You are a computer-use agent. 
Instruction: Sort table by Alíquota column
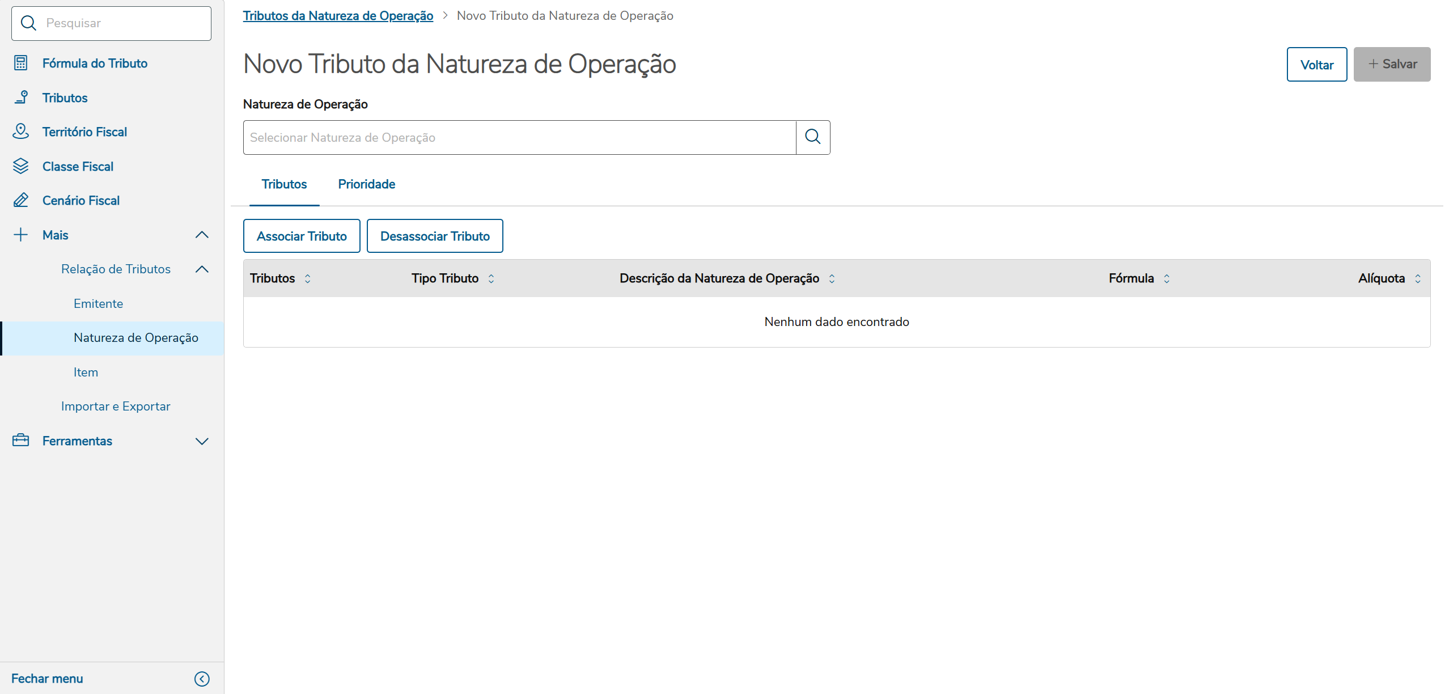(x=1417, y=278)
